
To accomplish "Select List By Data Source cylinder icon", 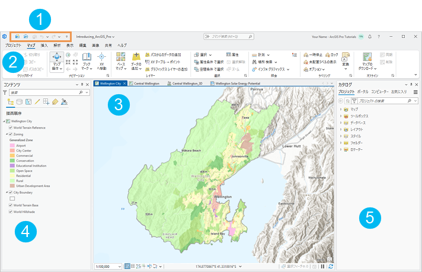I will 20,102.
